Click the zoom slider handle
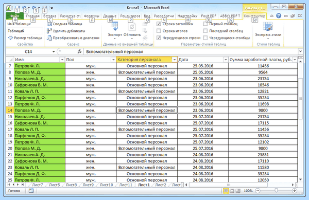The image size is (309, 200). pos(276,191)
